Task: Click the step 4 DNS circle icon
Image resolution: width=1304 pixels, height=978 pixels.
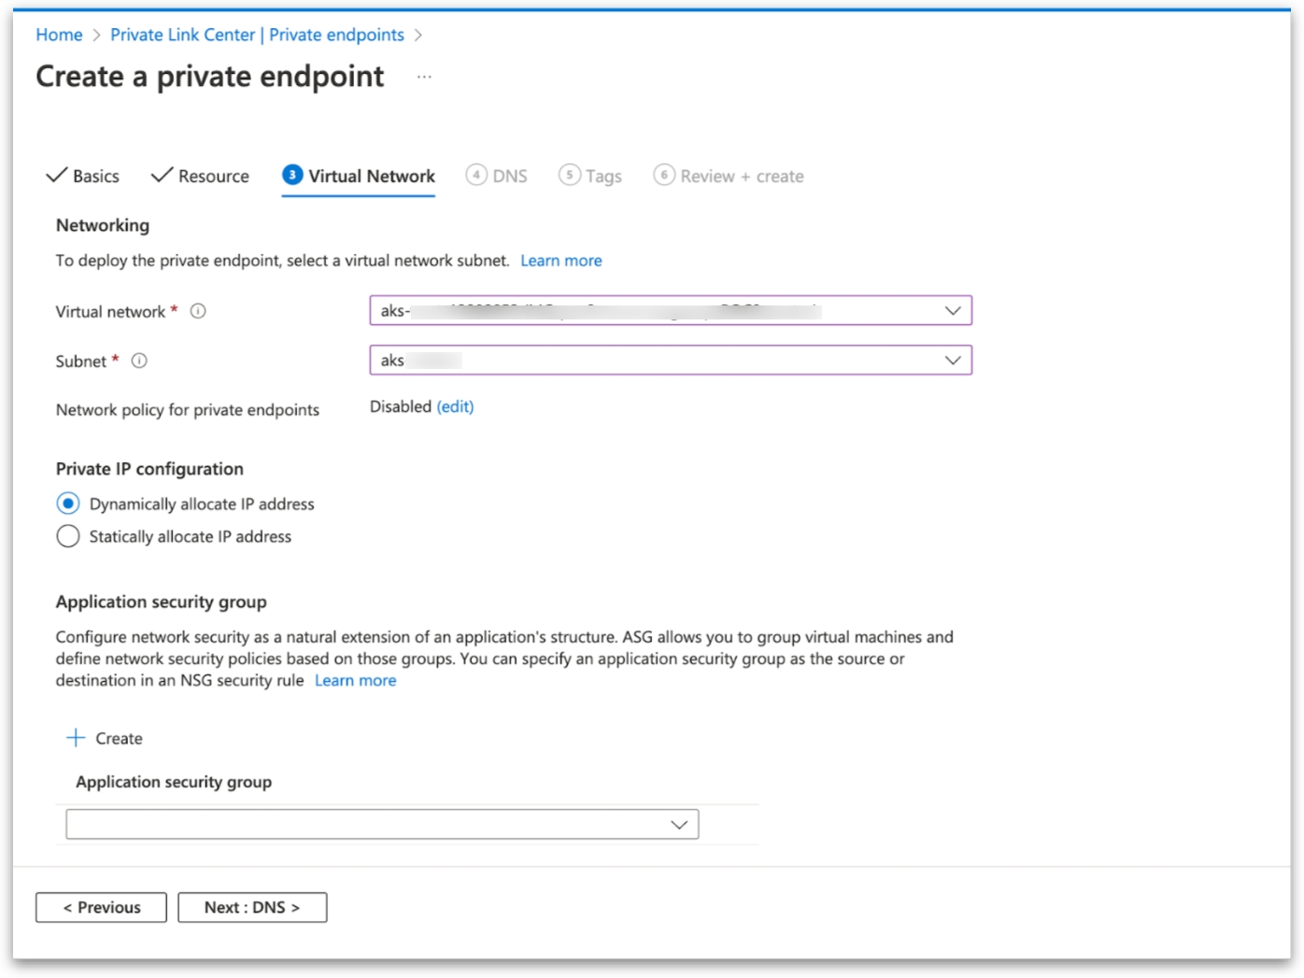Action: (476, 175)
